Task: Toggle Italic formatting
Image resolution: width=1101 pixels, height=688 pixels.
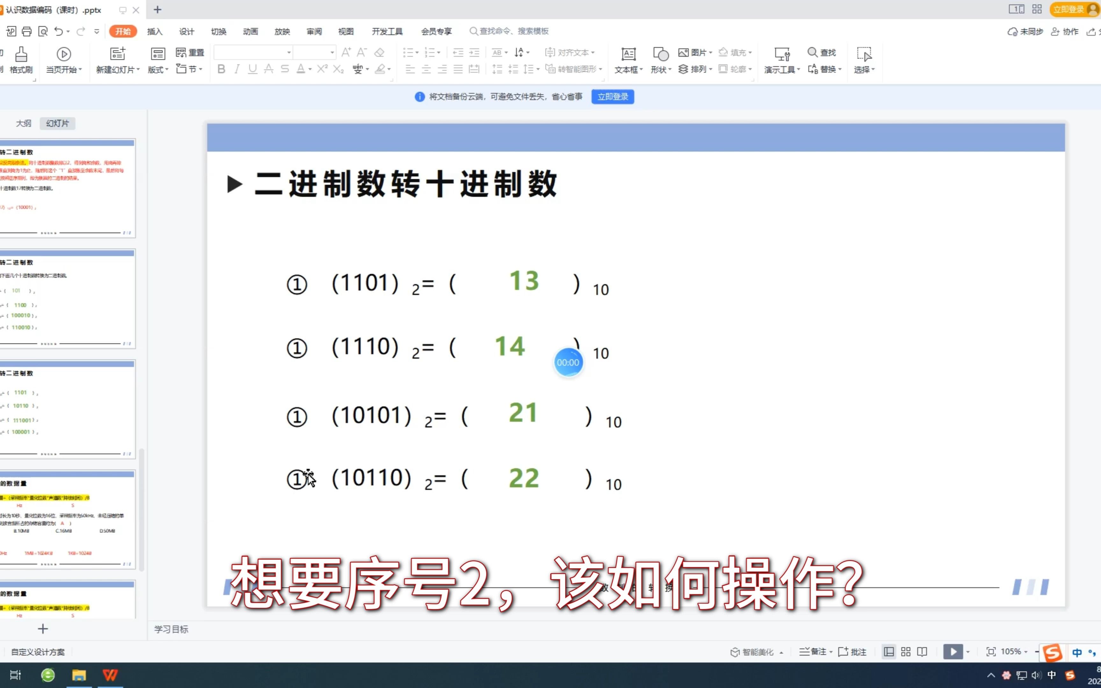Action: point(237,69)
